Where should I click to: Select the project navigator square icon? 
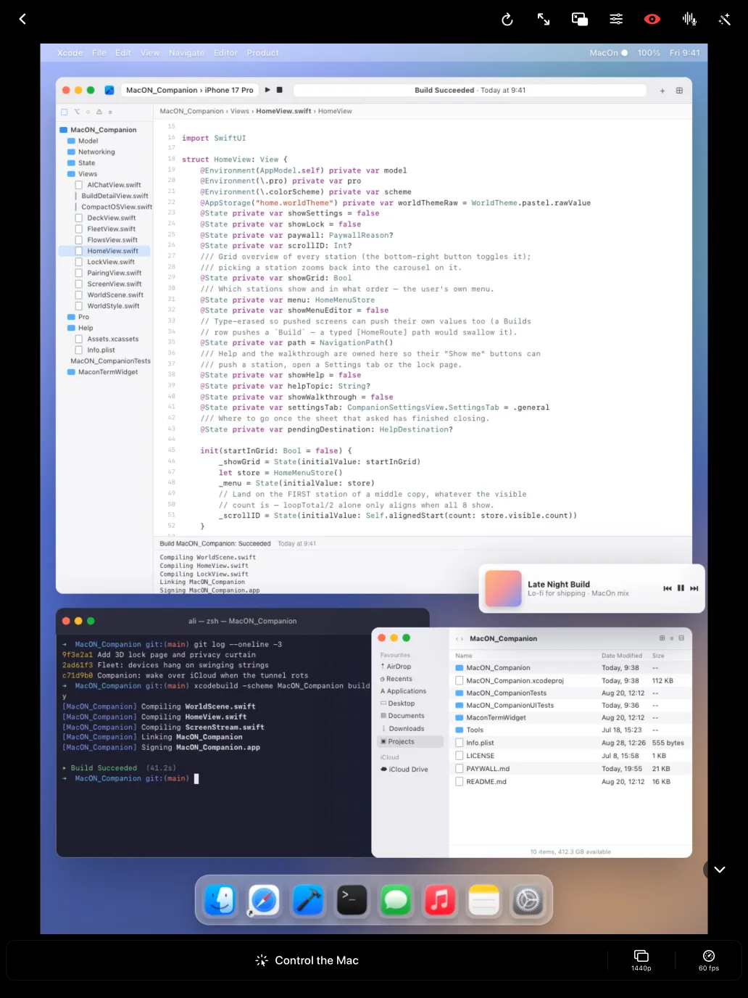pos(65,112)
